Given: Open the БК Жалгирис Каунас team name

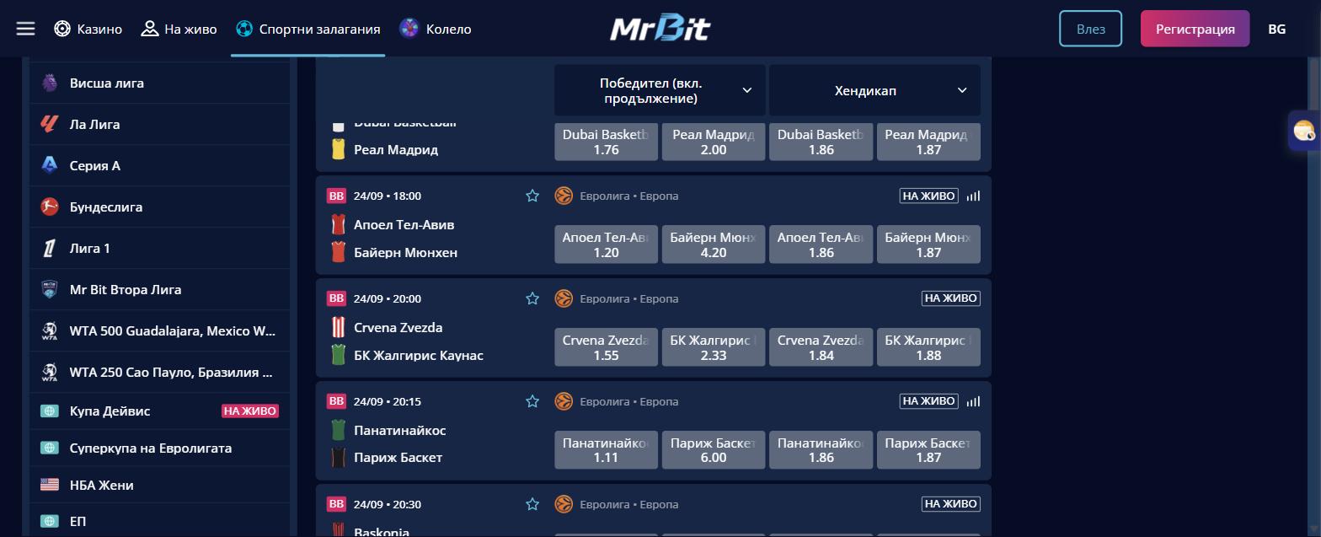Looking at the screenshot, I should 419,355.
